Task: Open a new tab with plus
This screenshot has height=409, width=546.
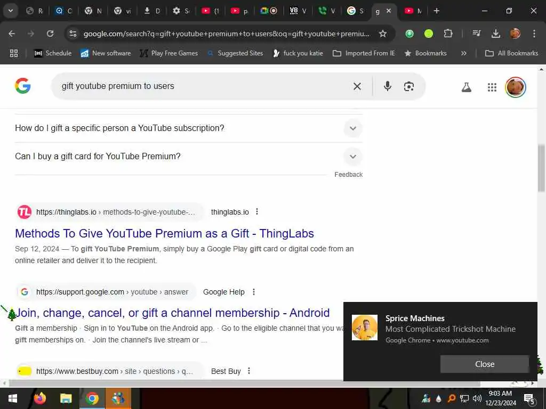Action: coord(436,11)
